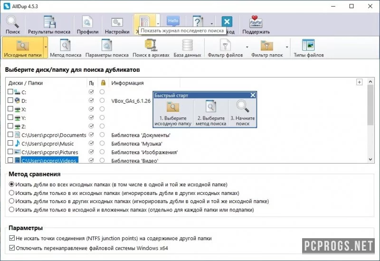This screenshot has width=380, height=261.
Task: Open Результаты поиска toolbar icon
Action: pos(49,25)
